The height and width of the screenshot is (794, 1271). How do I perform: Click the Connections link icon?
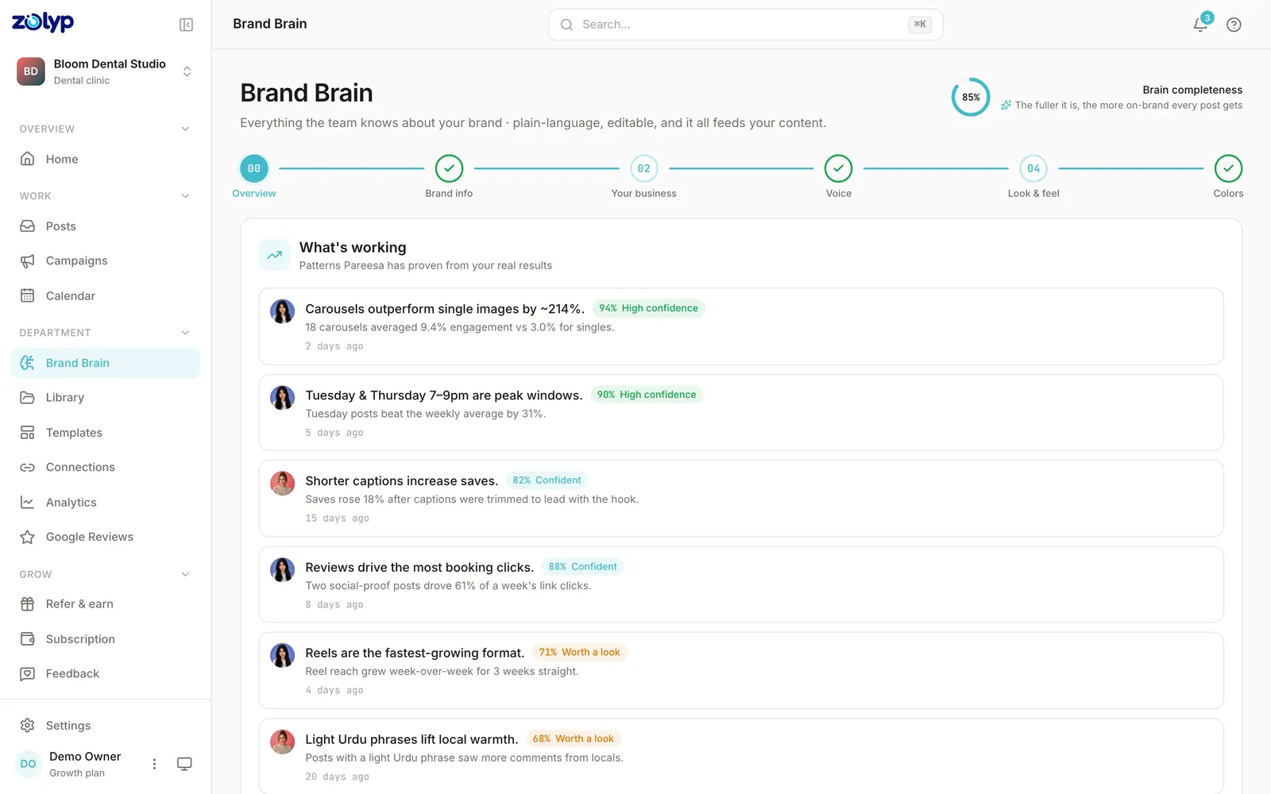[28, 468]
